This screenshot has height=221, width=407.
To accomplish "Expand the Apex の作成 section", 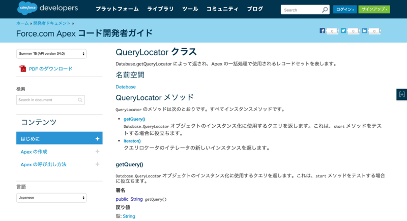I will pyautogui.click(x=97, y=152).
